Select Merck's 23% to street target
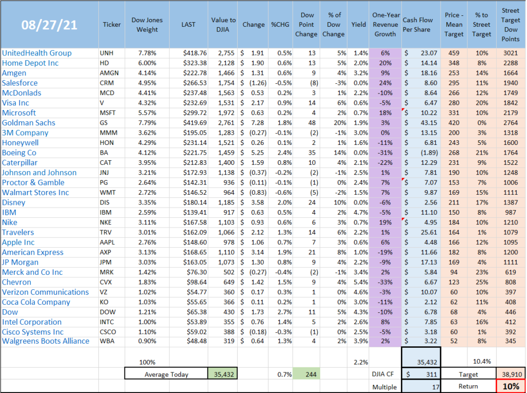Image resolution: width=527 pixels, height=393 pixels. [x=482, y=272]
